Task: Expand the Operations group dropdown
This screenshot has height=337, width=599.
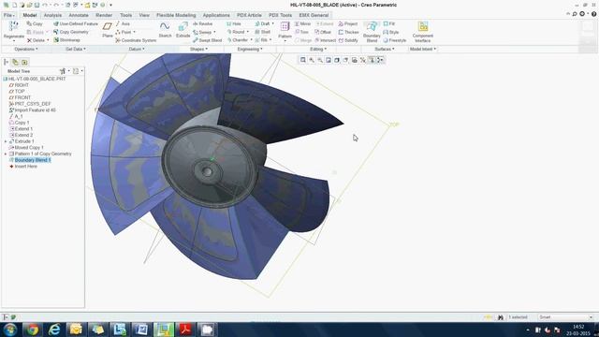Action: (x=26, y=49)
